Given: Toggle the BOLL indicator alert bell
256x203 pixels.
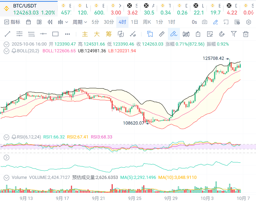Looking at the screenshot, I should click(14, 51).
